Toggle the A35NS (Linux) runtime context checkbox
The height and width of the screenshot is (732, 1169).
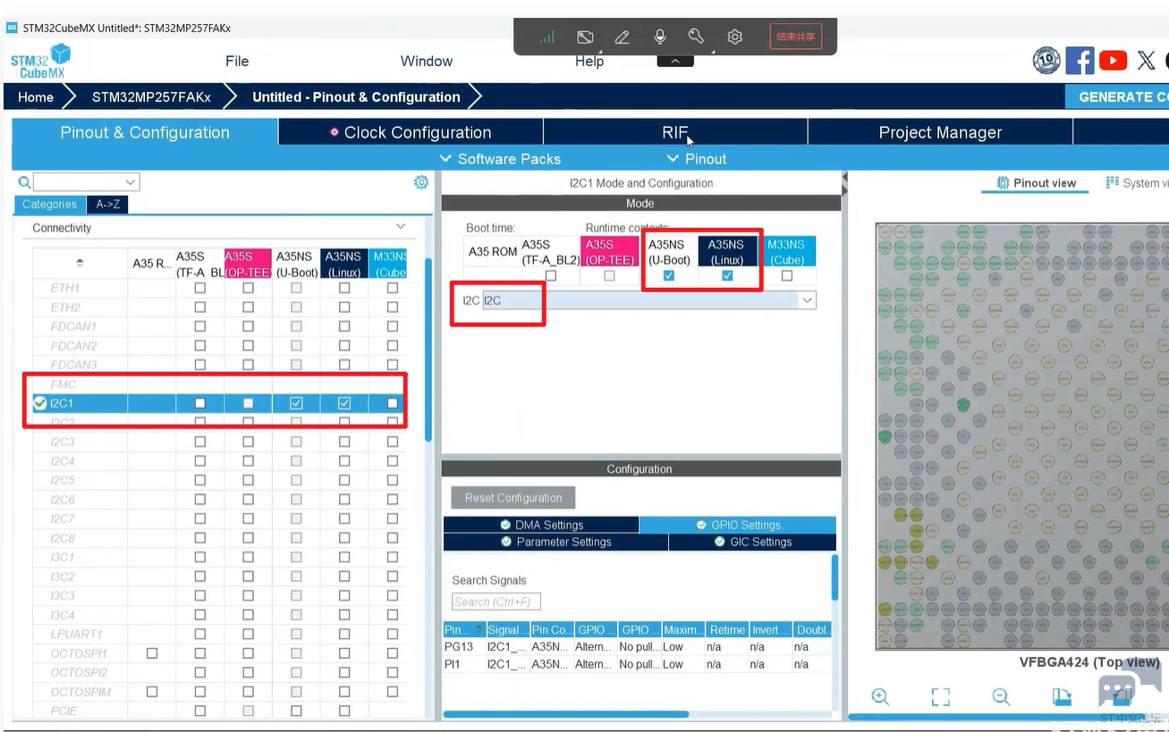(727, 276)
